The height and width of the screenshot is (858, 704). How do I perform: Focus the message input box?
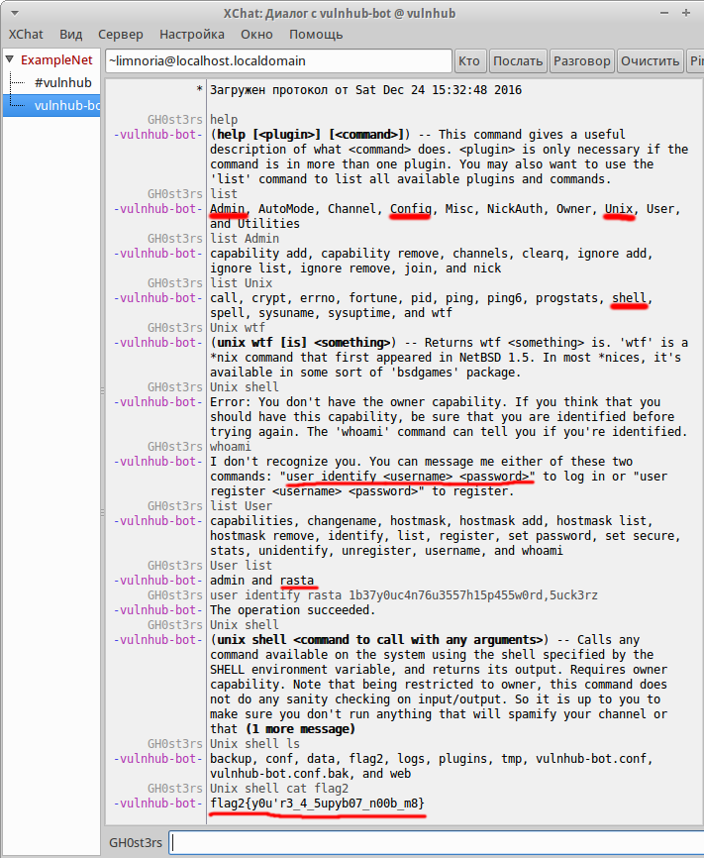coord(436,843)
